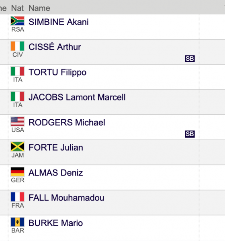Select RODGERS Michael name
This screenshot has width=225, height=241.
67,123
